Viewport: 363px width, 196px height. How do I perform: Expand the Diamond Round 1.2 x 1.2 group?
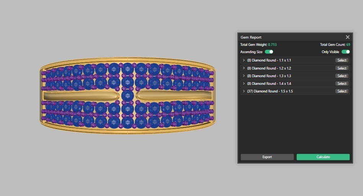244,68
